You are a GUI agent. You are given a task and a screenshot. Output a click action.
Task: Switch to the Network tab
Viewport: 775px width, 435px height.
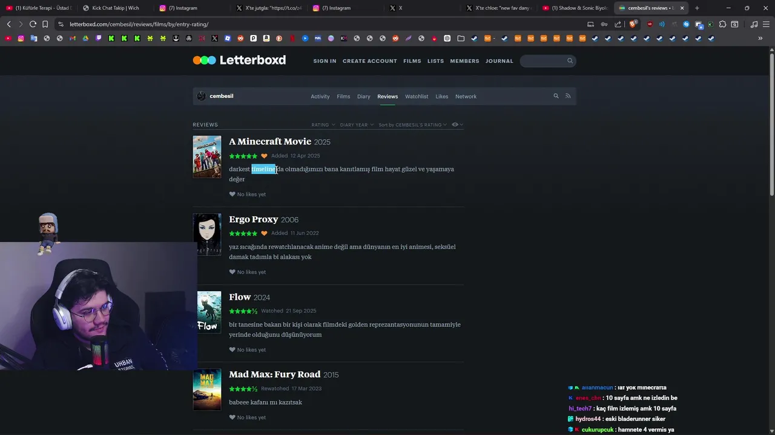pos(466,97)
